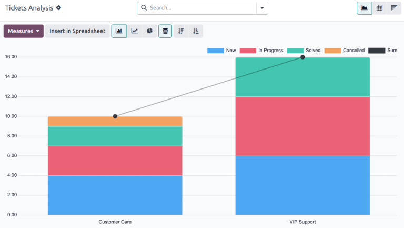
Task: Click the In Progress legend color swatch
Action: 247,51
